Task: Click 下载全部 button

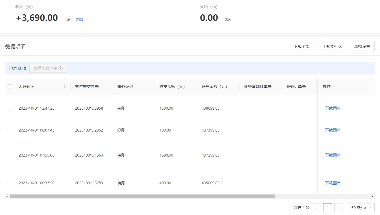Action: tap(302, 46)
